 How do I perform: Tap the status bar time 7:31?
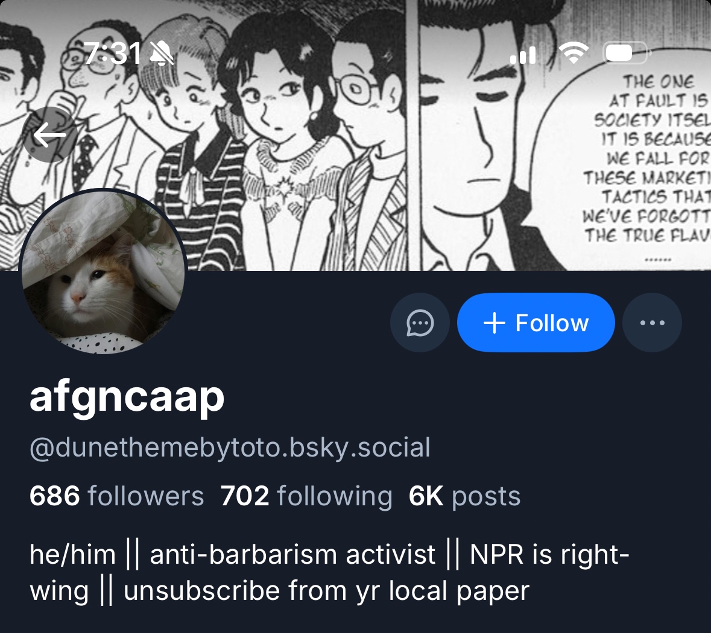(113, 54)
